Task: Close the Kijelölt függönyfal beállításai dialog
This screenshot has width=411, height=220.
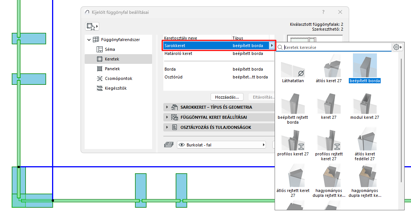Action: 340,12
